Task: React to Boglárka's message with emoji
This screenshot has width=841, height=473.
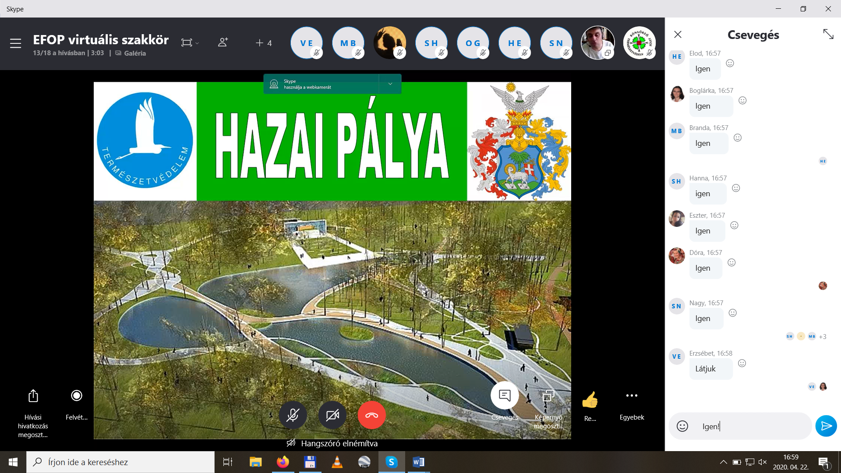Action: coord(742,100)
